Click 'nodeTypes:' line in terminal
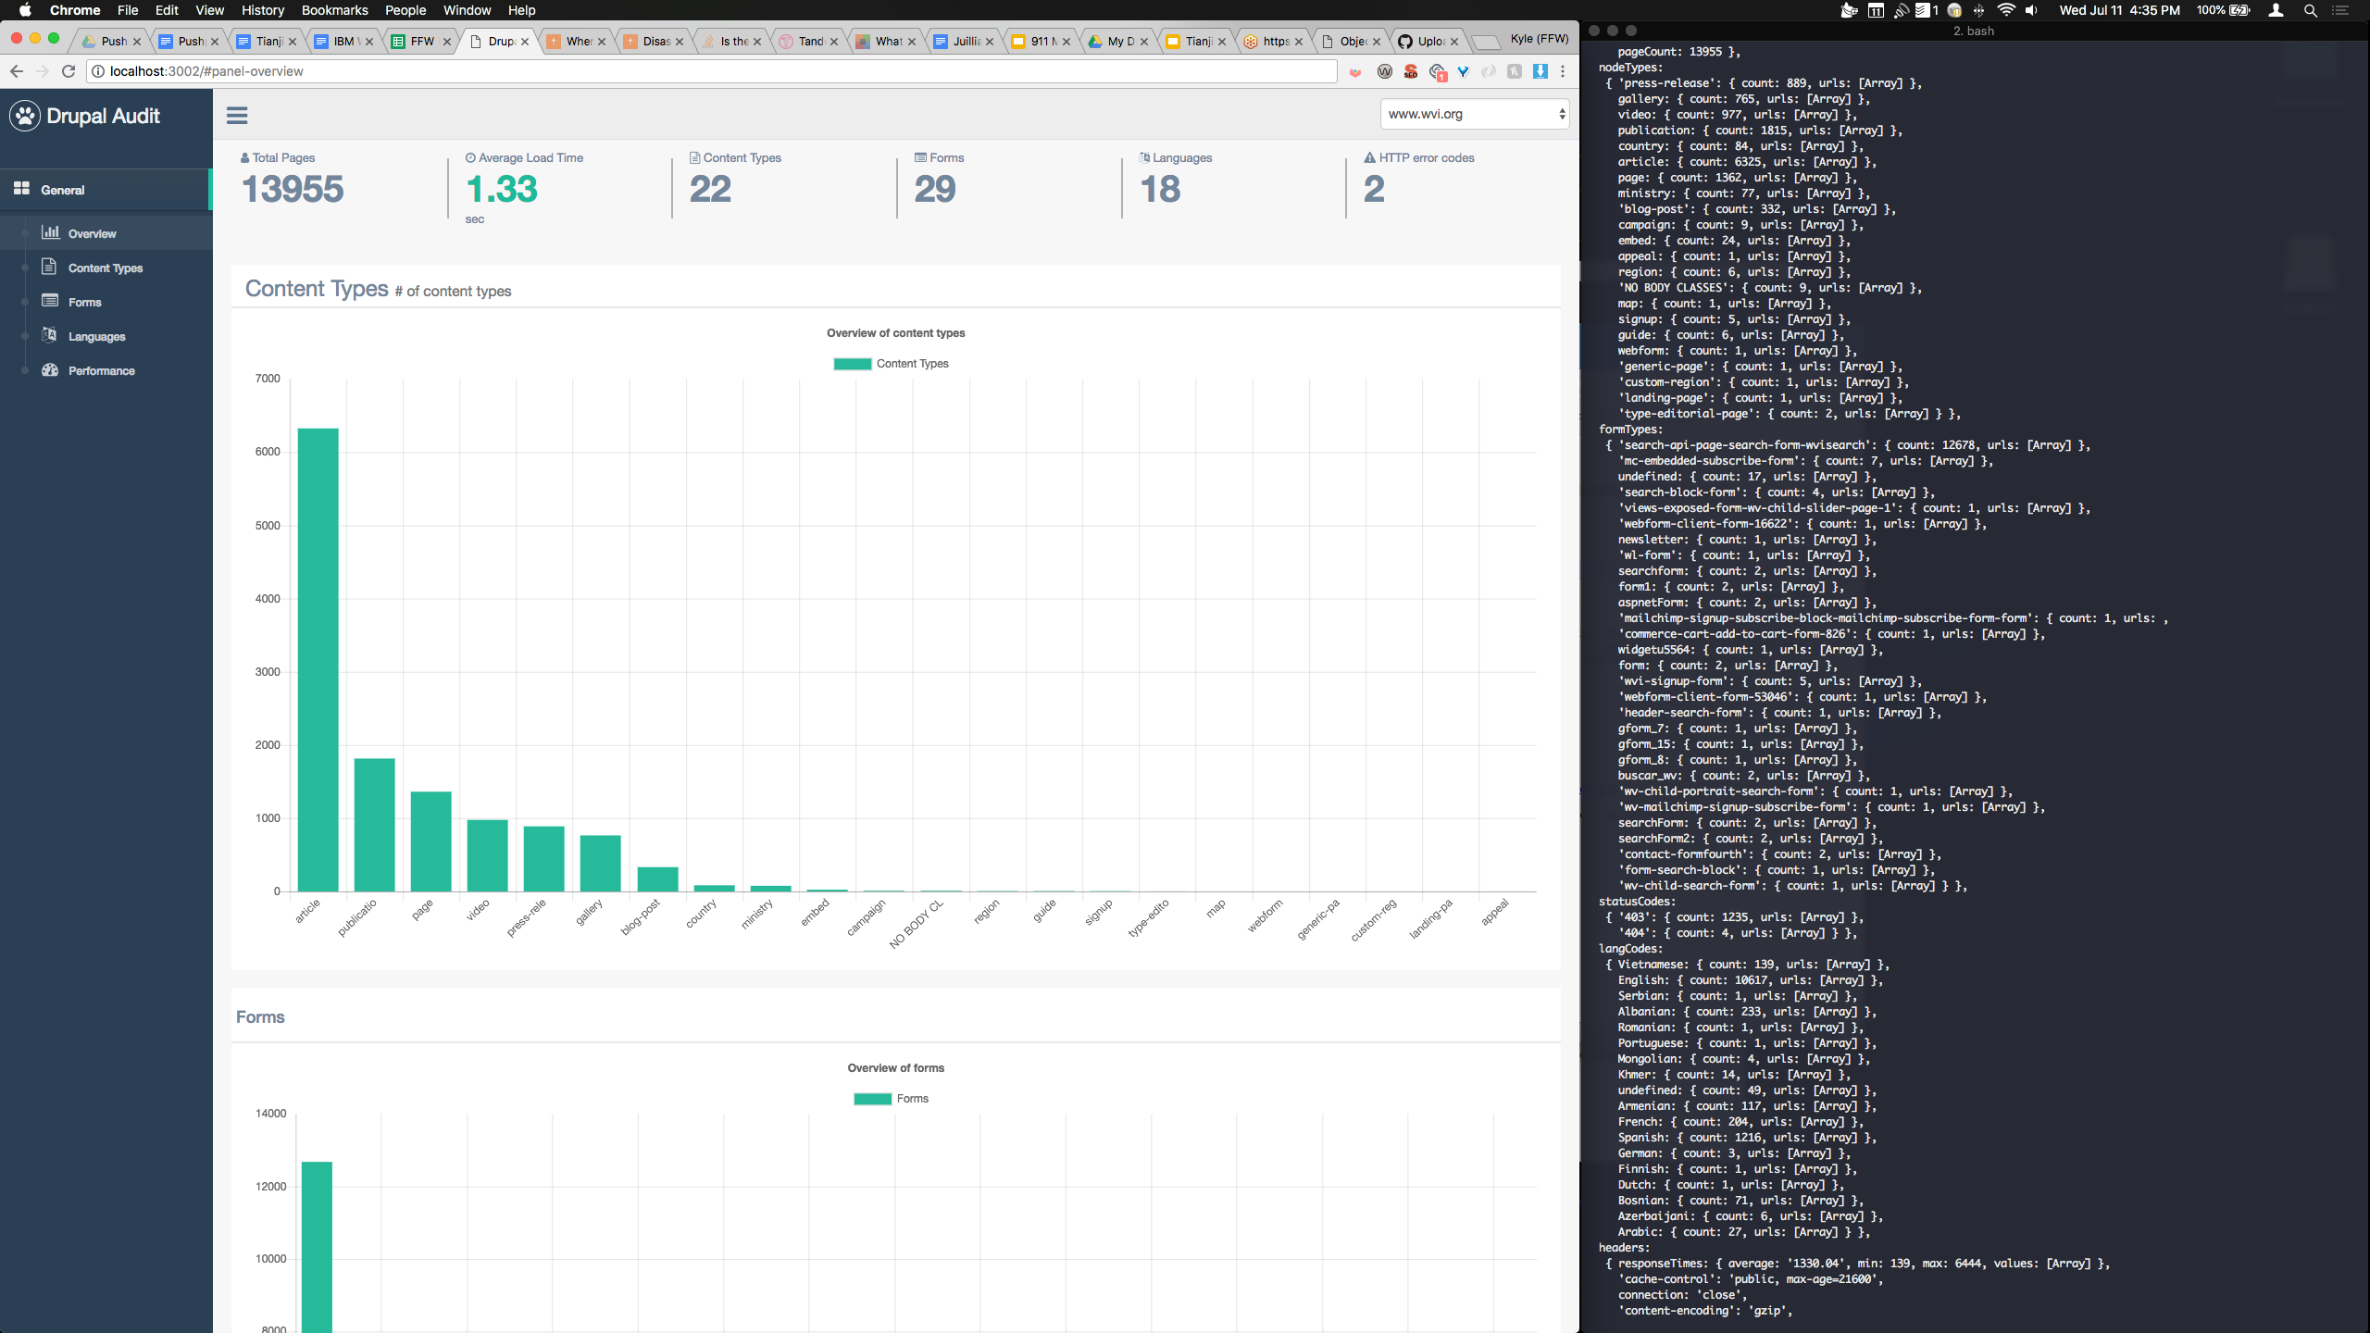The image size is (2370, 1333). pyautogui.click(x=1630, y=68)
